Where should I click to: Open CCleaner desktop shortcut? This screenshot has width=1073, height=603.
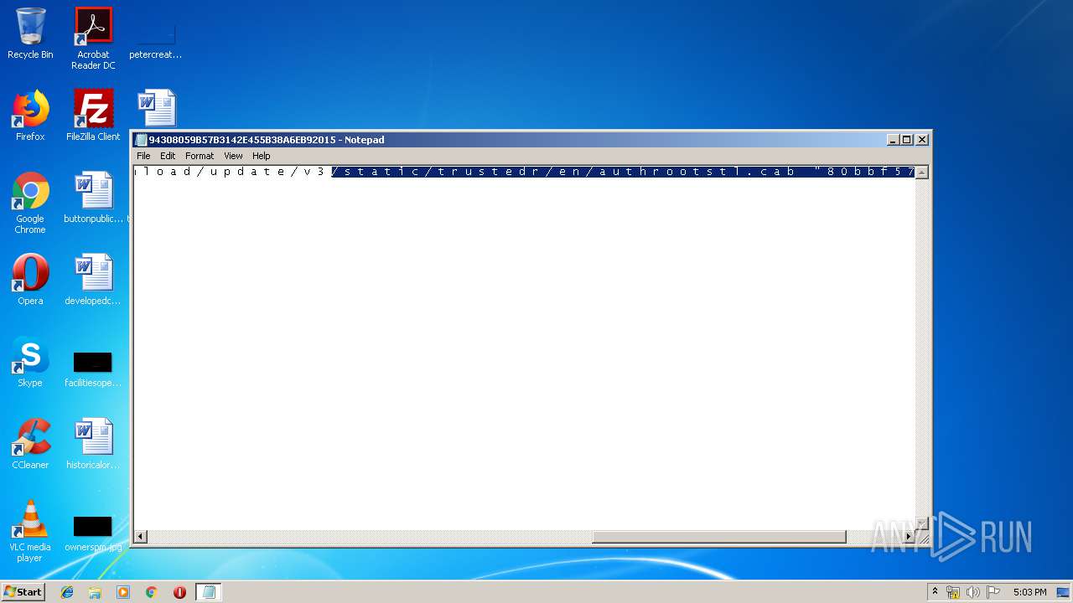tap(30, 444)
